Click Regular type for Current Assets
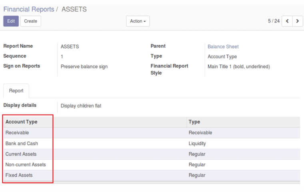304x192 pixels. (197, 154)
